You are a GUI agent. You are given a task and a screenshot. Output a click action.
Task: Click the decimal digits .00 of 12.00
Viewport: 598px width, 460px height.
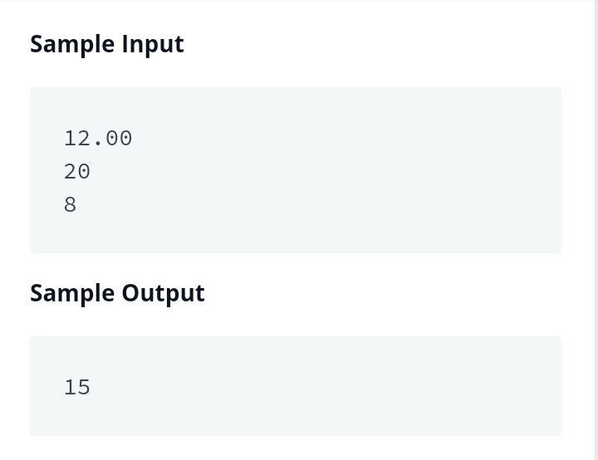[x=112, y=138]
